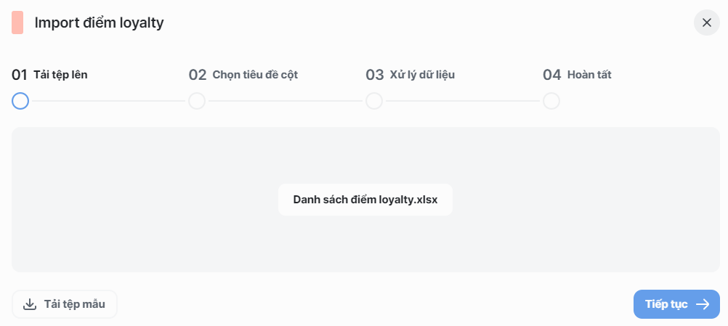
Task: Select the step 03 circle indicator
Action: pyautogui.click(x=374, y=101)
